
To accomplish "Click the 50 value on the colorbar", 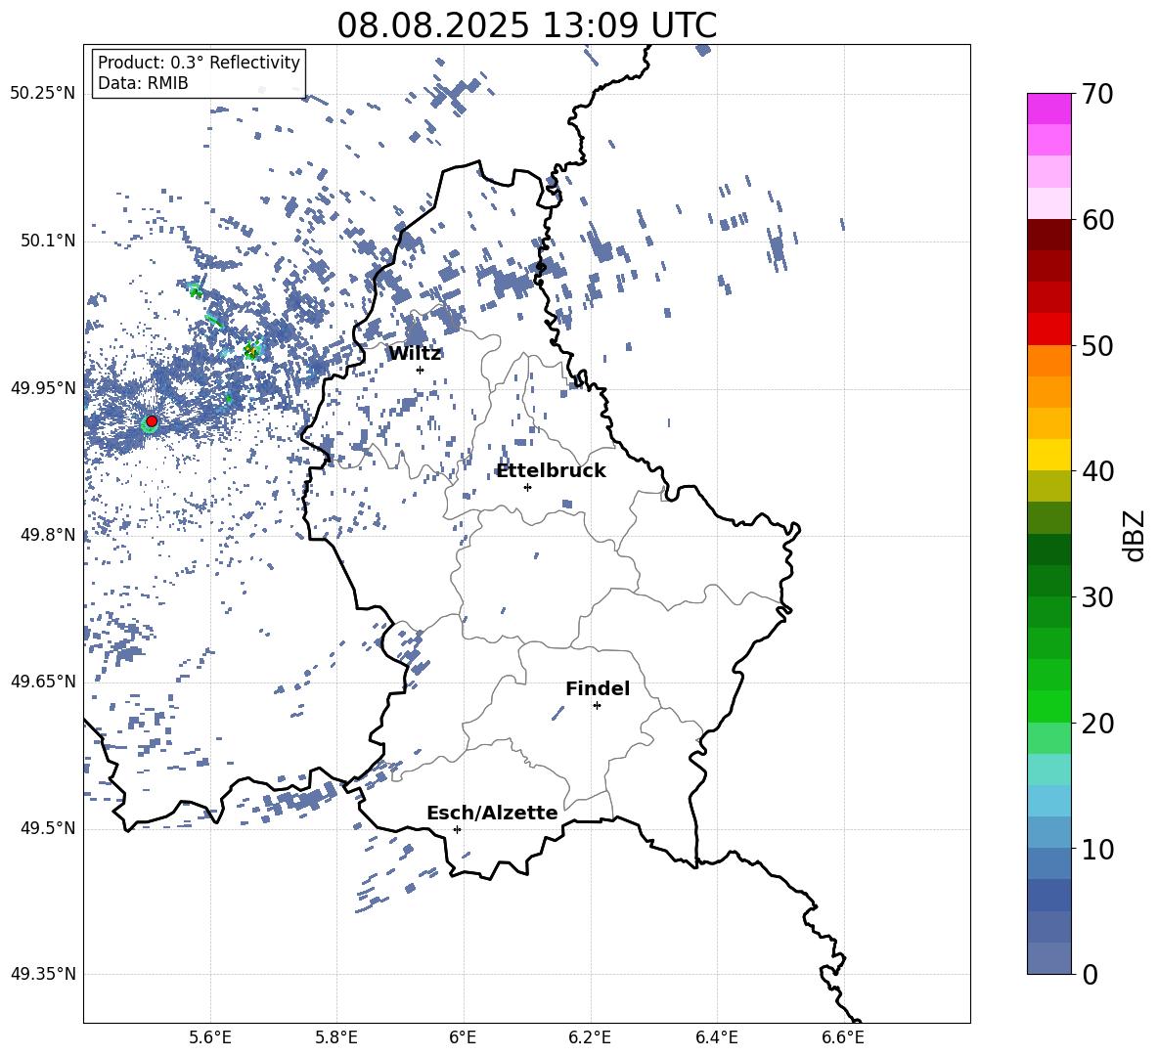I will [1098, 345].
